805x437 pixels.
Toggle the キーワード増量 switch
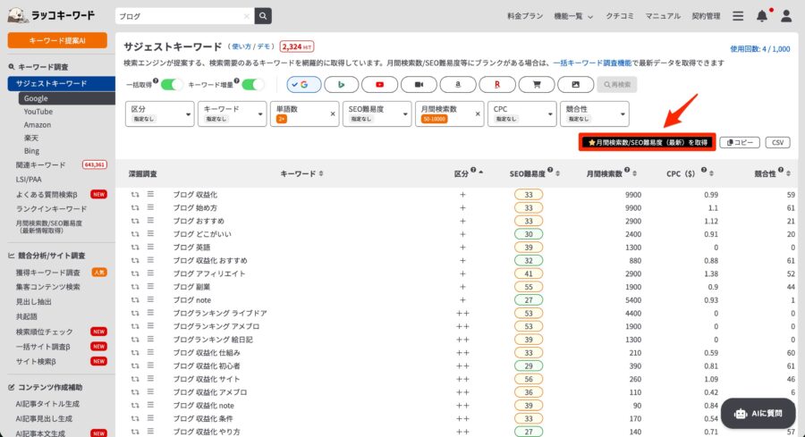pyautogui.click(x=252, y=85)
